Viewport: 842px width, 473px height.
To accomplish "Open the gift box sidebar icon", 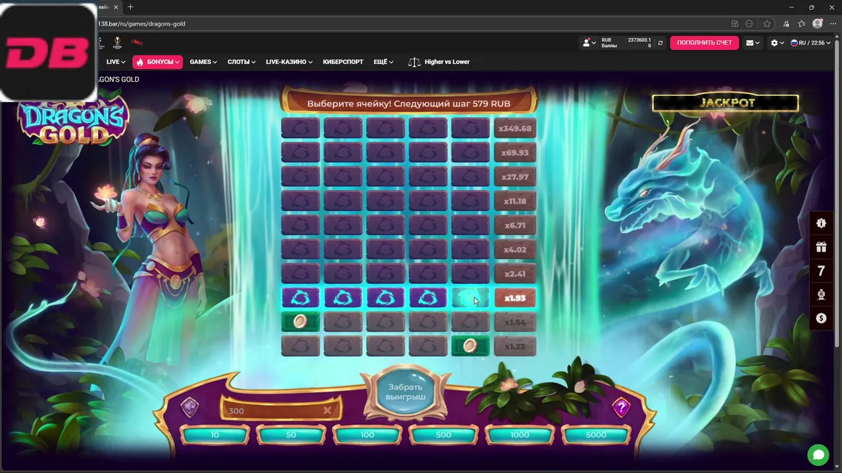I will click(x=821, y=247).
